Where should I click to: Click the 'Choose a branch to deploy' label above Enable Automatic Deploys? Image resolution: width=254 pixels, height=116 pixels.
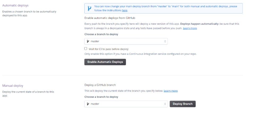pos(101,35)
